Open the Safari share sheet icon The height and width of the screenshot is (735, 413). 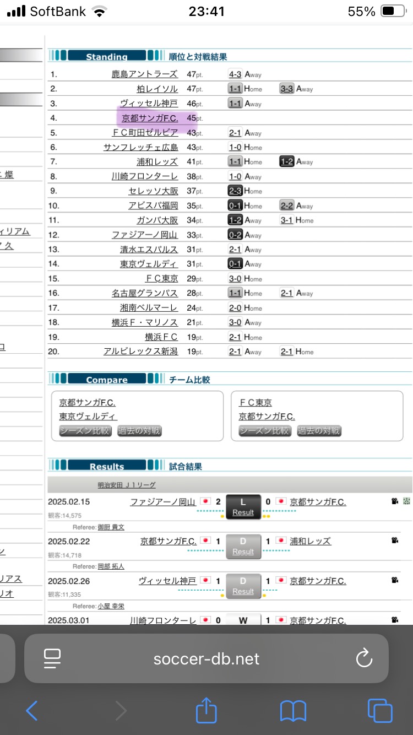206,710
